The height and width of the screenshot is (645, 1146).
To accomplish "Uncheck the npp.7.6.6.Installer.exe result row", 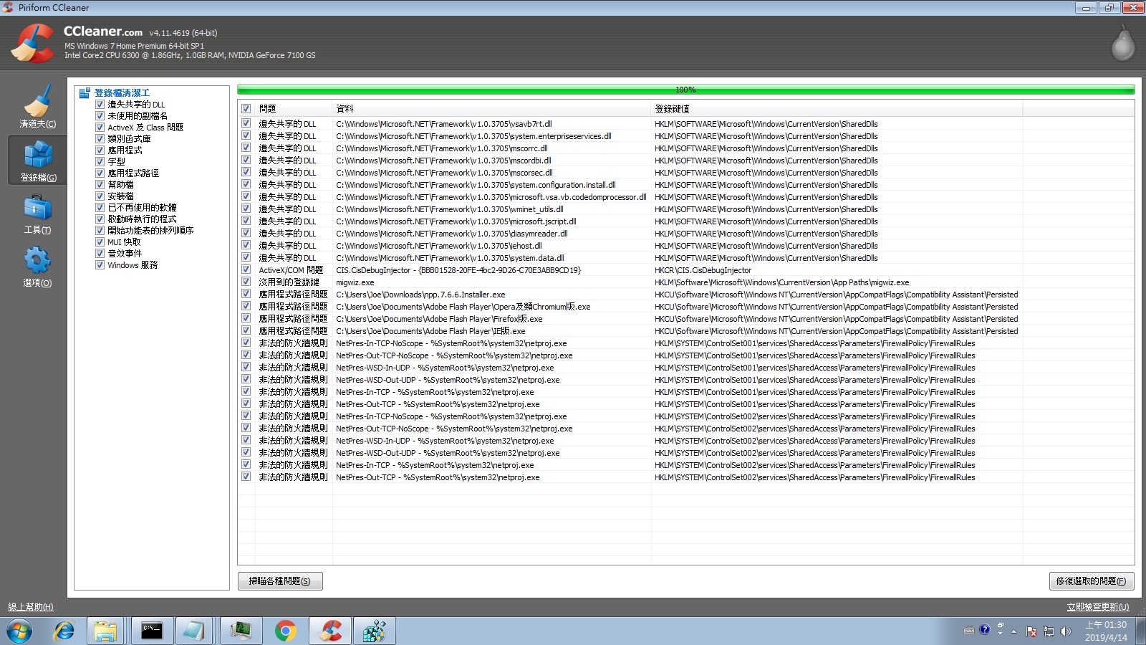I will 246,295.
